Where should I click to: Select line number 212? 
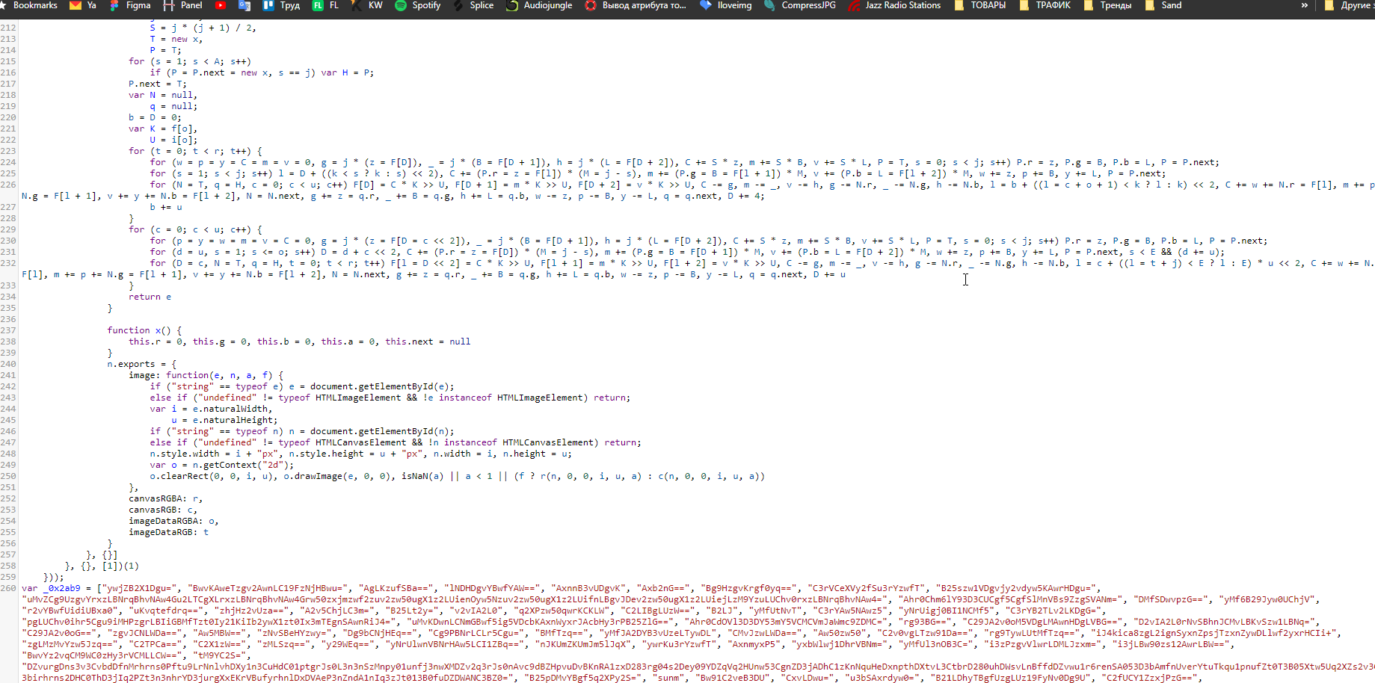tap(8, 28)
